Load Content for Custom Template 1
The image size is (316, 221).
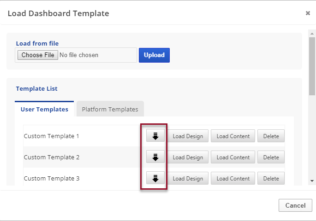(x=233, y=136)
